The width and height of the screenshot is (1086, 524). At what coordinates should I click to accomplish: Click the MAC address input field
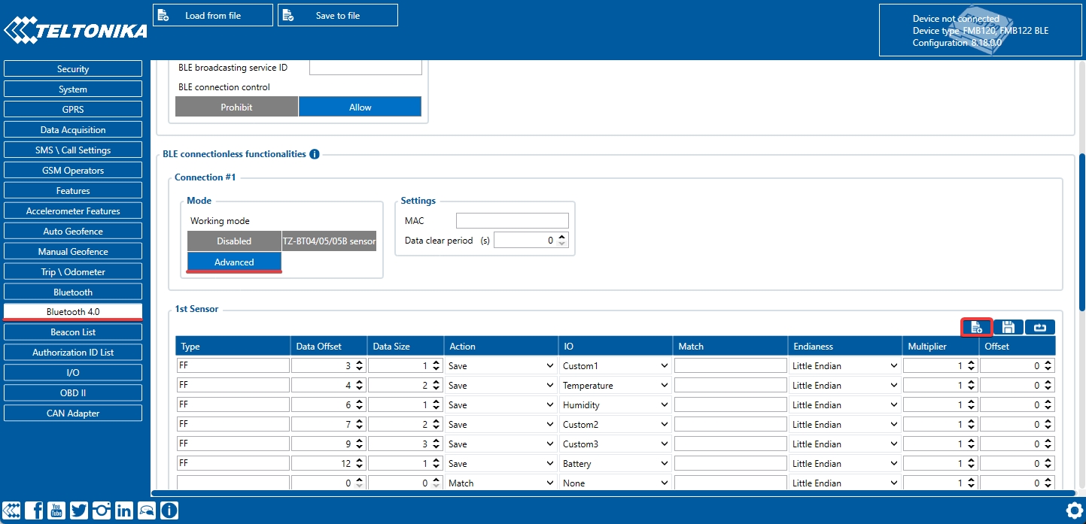pyautogui.click(x=512, y=221)
